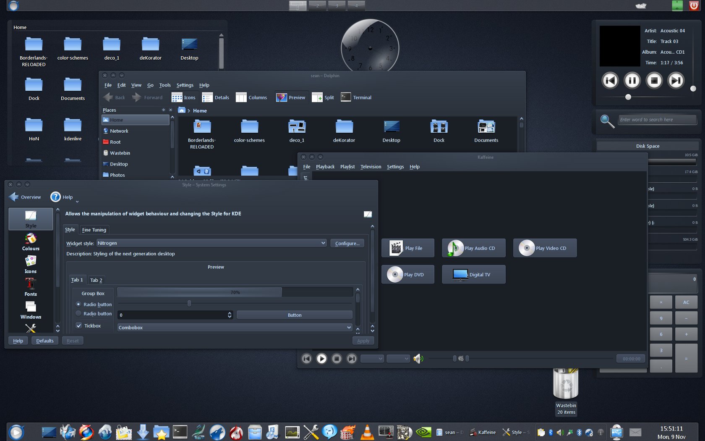Open the Combobox dropdown in preview
Screen dimensions: 705x441
click(x=235, y=328)
